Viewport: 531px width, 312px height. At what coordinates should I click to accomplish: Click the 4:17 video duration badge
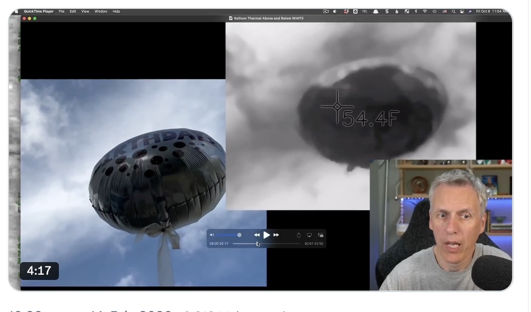pos(39,271)
